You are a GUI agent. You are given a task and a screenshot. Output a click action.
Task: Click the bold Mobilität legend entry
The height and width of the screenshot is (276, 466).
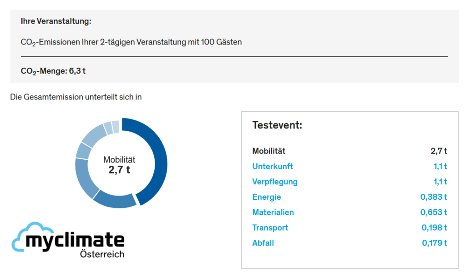click(269, 151)
